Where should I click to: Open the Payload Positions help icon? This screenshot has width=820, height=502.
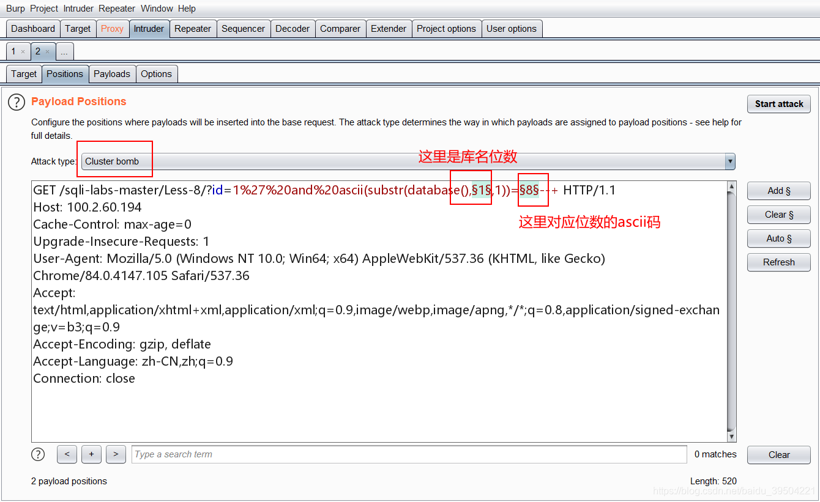coord(17,102)
